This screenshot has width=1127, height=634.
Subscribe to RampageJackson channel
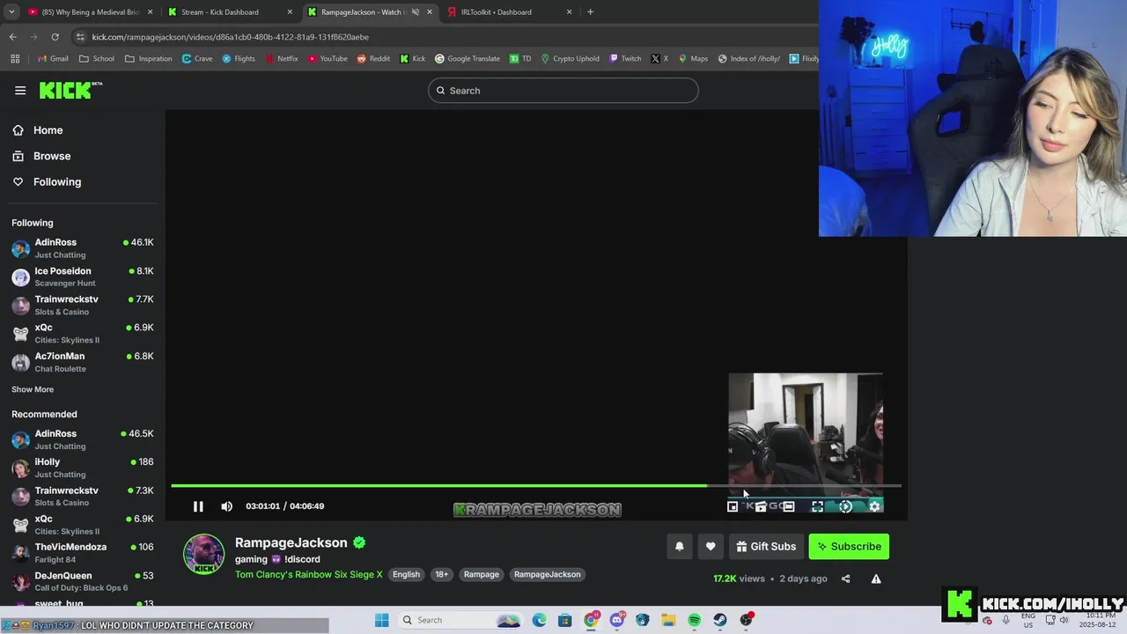pyautogui.click(x=849, y=546)
